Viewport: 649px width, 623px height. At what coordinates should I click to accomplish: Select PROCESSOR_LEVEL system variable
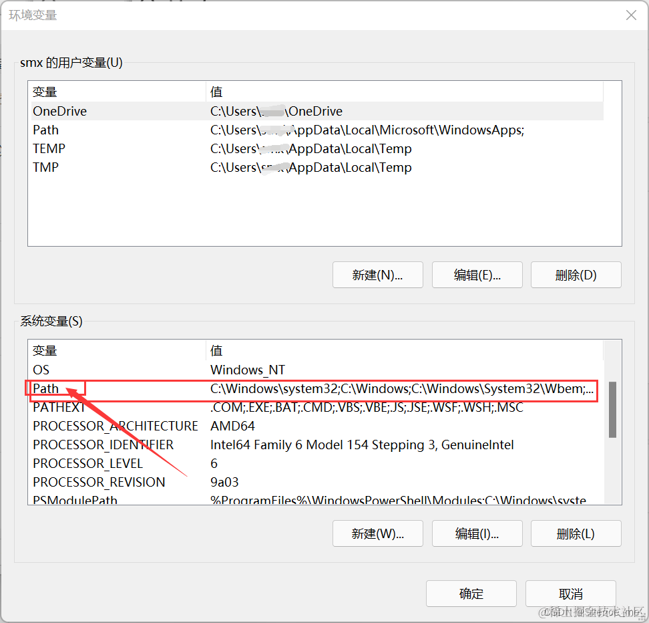point(317,463)
